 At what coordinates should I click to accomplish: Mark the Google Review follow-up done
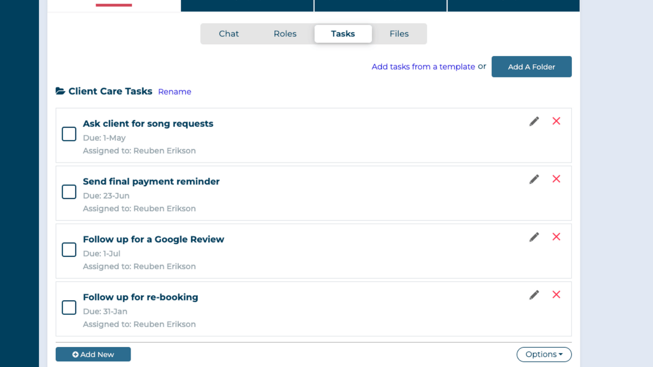click(x=69, y=250)
